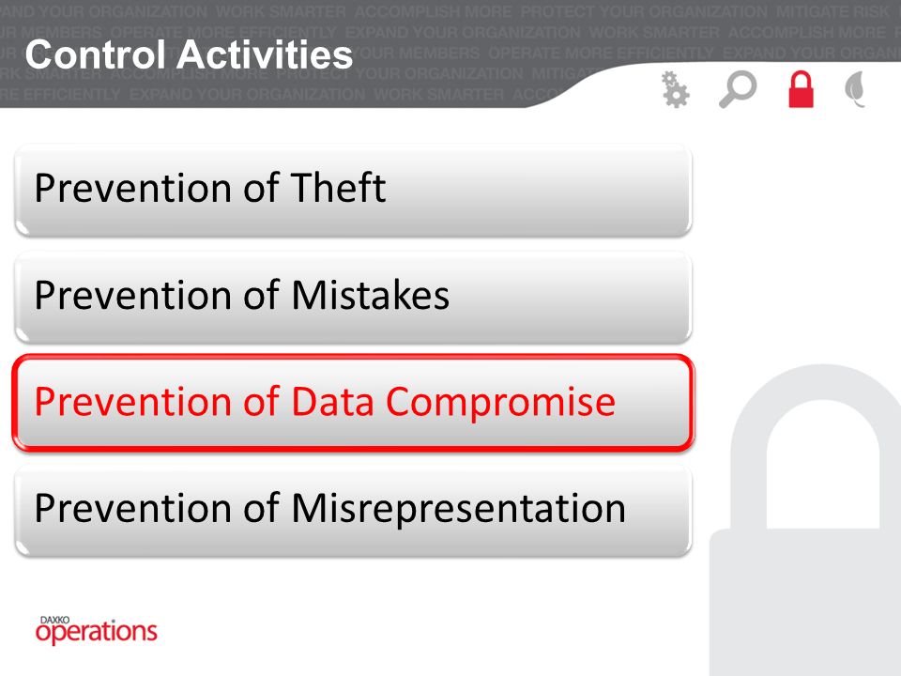
Task: Select the Prevention of Mistakes box
Action: coord(353,298)
